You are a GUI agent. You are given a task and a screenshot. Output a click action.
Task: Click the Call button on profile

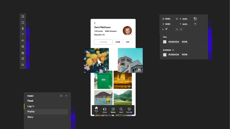pos(127,42)
